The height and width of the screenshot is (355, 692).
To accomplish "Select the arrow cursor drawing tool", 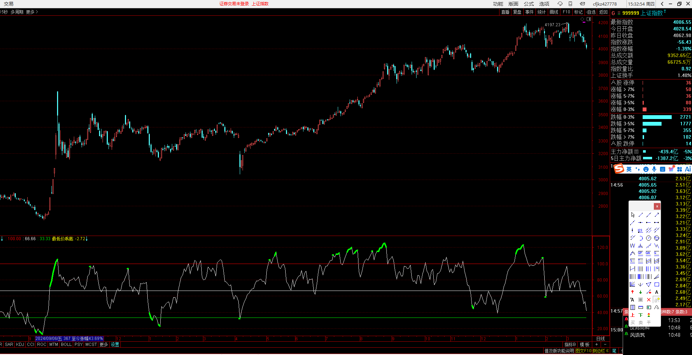I will (632, 215).
